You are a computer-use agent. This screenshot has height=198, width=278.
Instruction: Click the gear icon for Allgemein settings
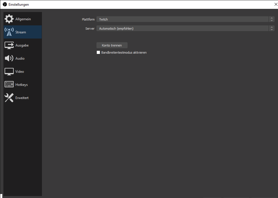click(x=9, y=19)
